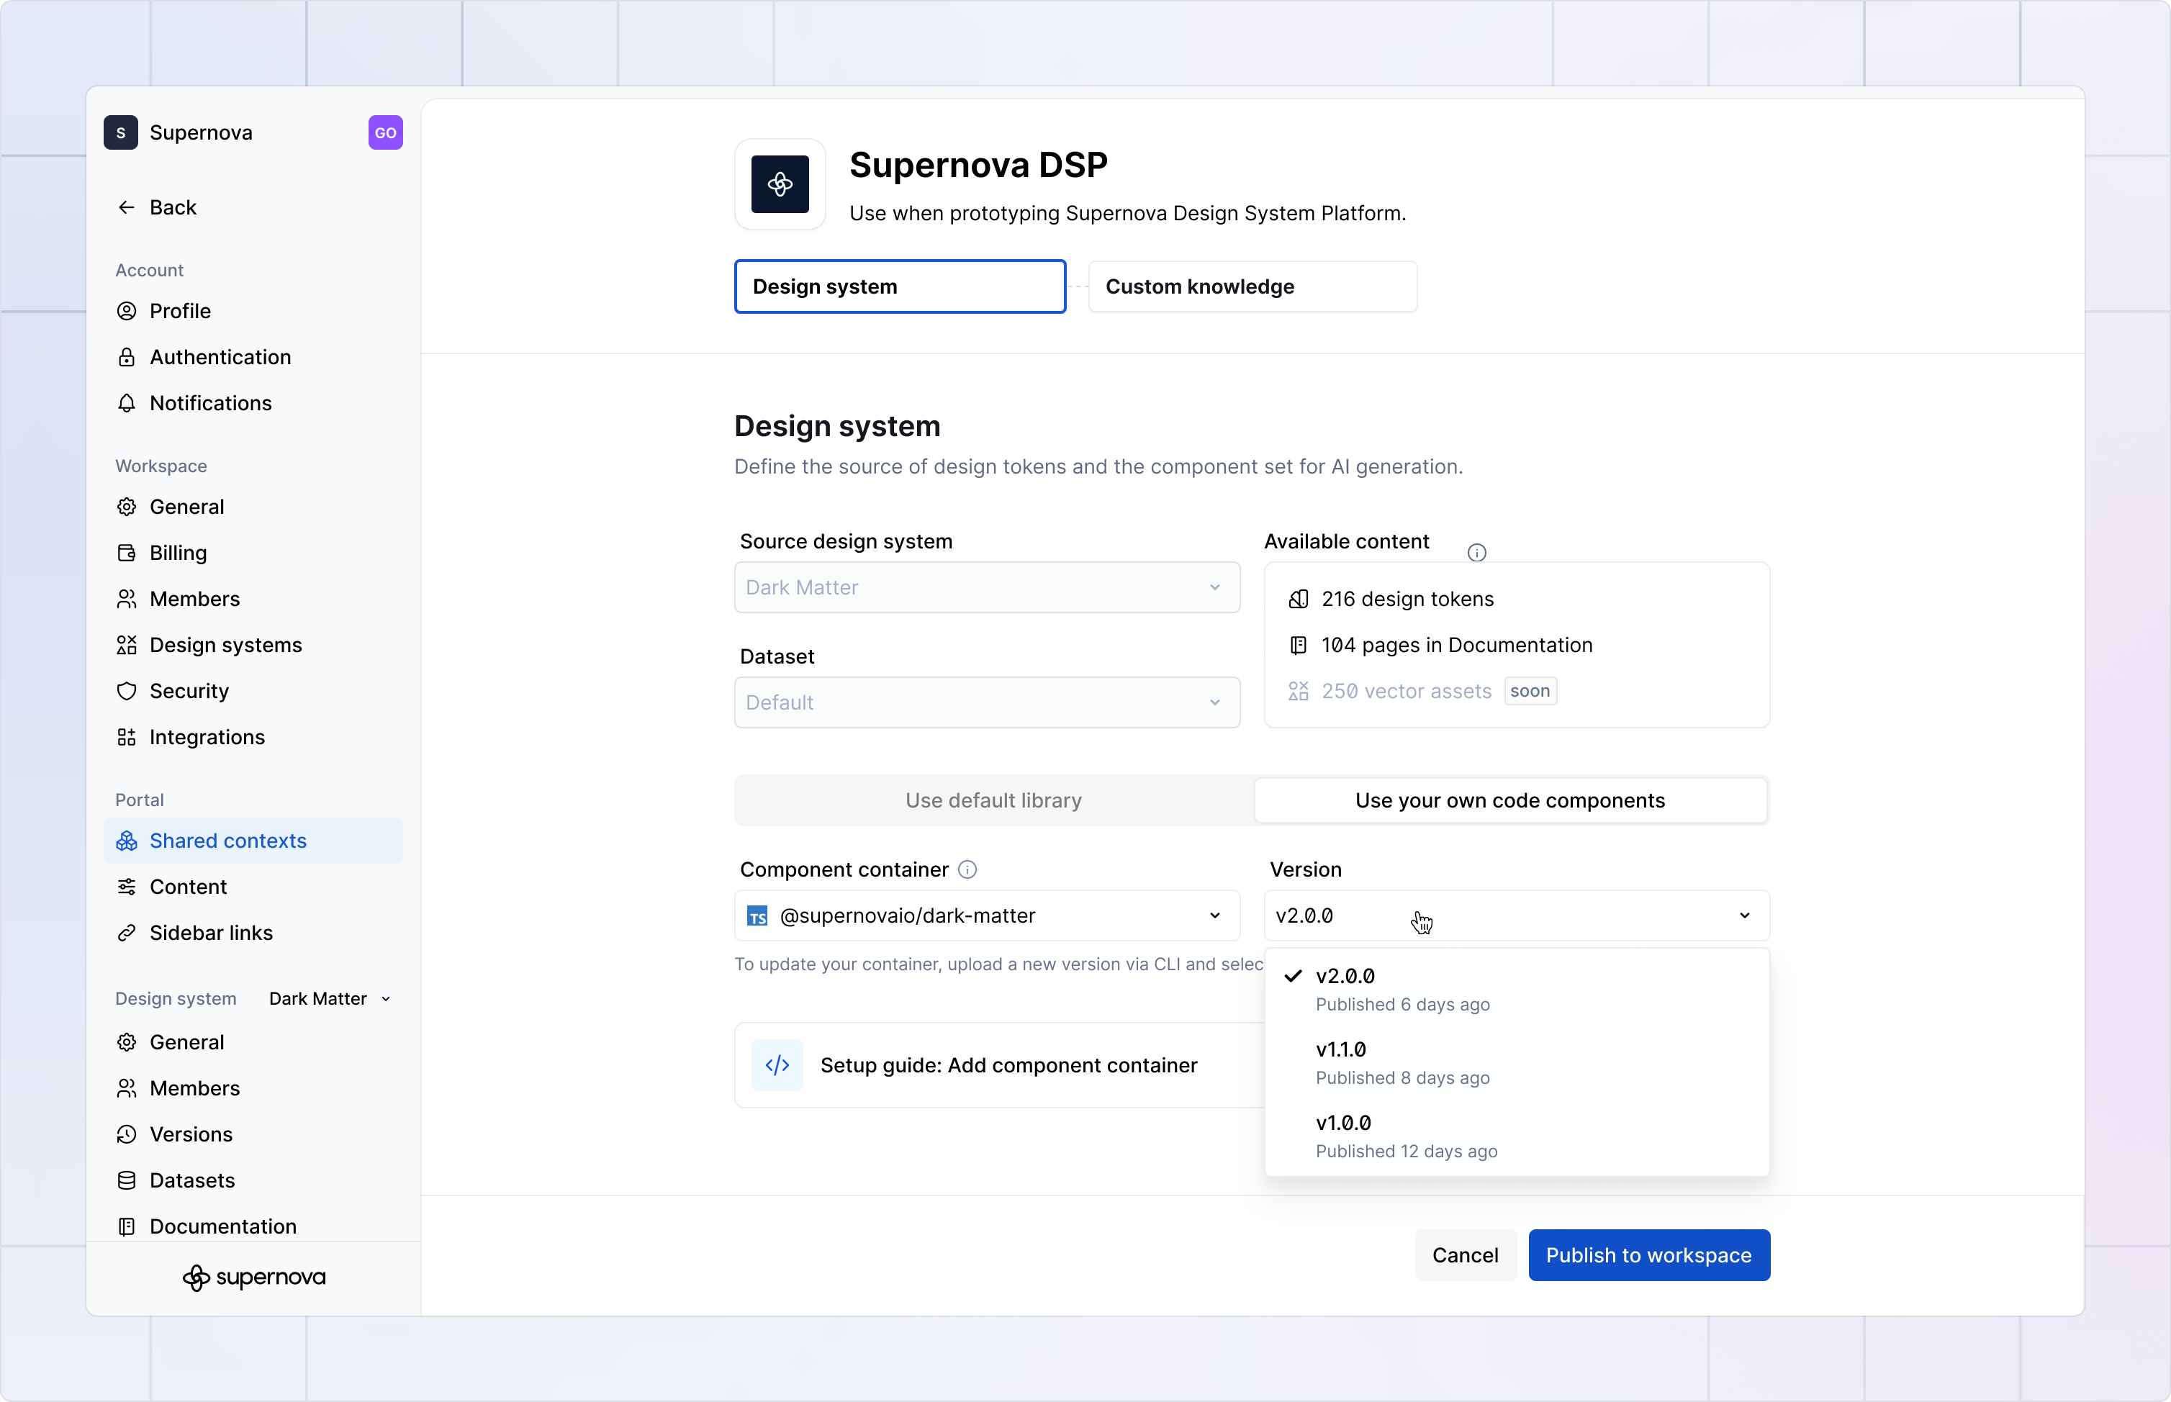2171x1402 pixels.
Task: Click the Component container info icon
Action: click(967, 869)
